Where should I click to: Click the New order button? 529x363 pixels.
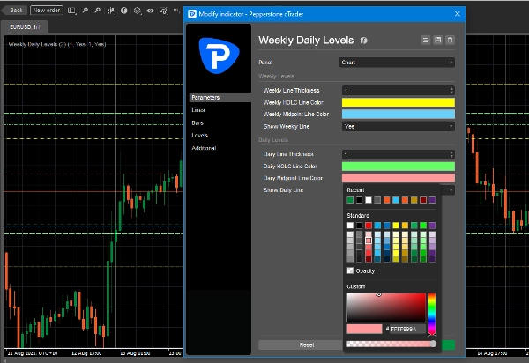coord(46,10)
